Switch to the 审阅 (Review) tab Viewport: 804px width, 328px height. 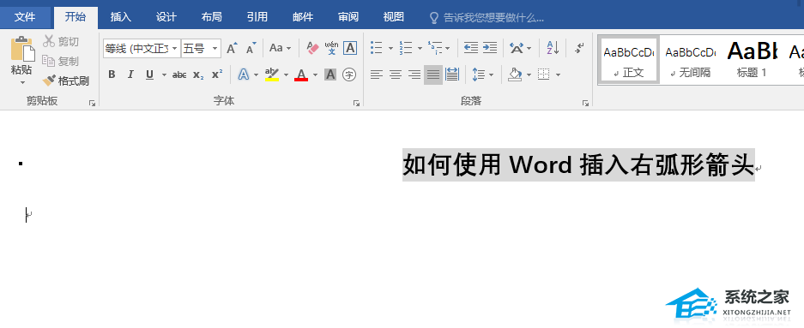pos(348,17)
